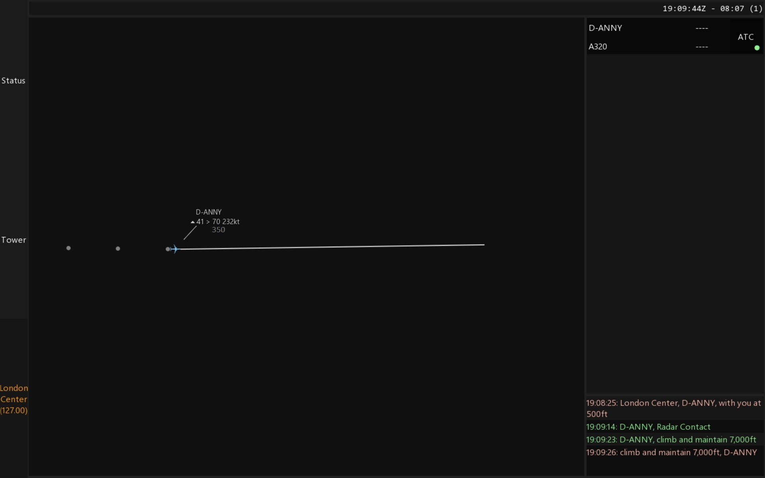Image resolution: width=765 pixels, height=478 pixels.
Task: Click the climb arrow beside altitude 41
Action: tap(193, 222)
